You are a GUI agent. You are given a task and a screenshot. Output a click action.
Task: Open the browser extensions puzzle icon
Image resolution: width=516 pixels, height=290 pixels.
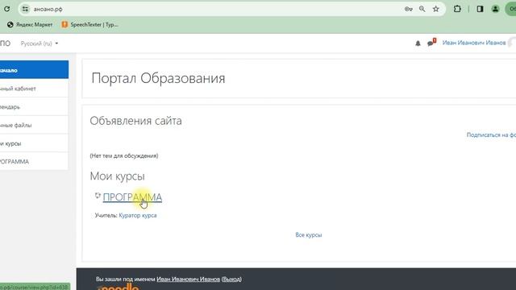pos(457,9)
